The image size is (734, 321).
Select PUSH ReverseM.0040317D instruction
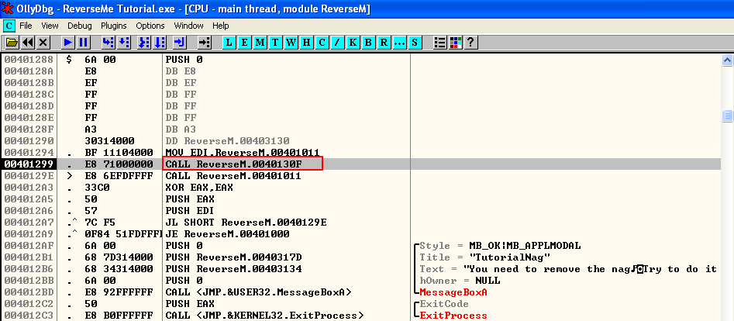[x=233, y=257]
